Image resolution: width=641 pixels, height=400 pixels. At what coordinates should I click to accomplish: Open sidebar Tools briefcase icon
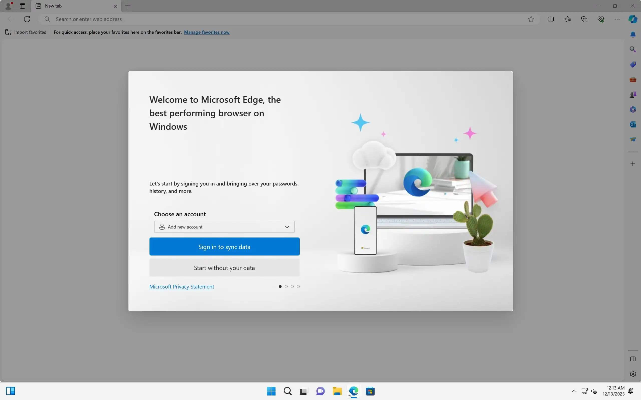coord(633,80)
